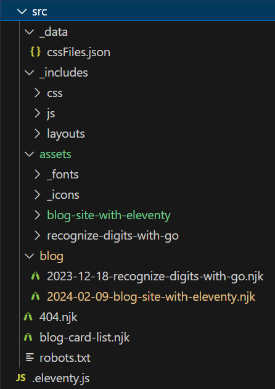275x389 pixels.
Task: Click the text file icon beside robots.txt
Action: point(30,358)
